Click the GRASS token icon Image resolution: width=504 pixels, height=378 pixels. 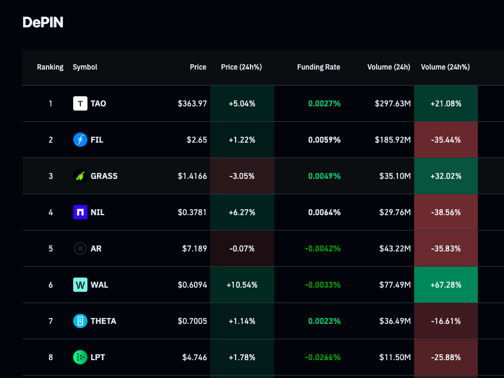(x=80, y=176)
